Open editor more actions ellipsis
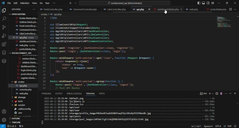Screen dimensions: 239x128 (x=235, y=9)
